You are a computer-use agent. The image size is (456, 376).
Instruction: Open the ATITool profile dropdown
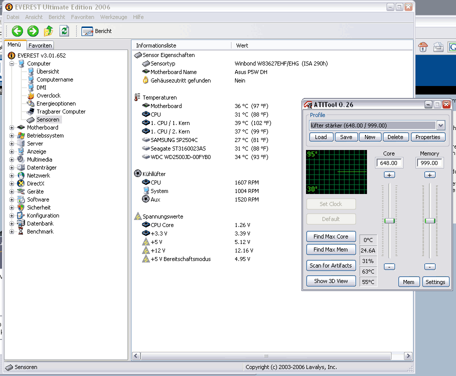coord(440,125)
